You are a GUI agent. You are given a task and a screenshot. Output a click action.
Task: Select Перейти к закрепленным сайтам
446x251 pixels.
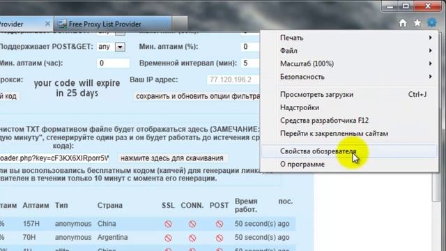pos(349,133)
